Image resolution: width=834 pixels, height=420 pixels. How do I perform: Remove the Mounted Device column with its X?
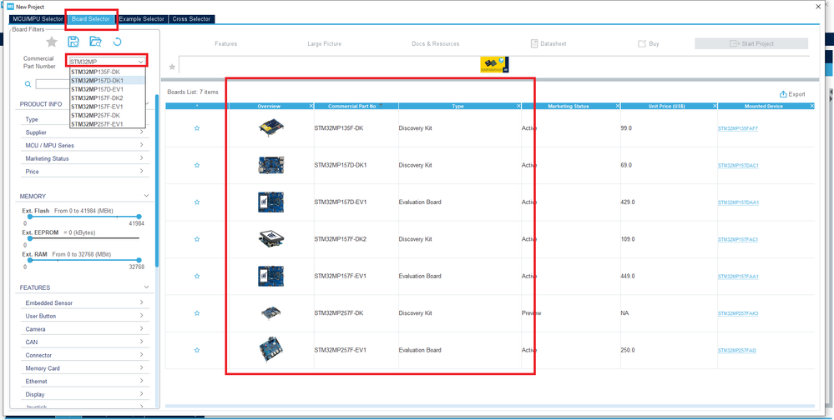pyautogui.click(x=811, y=106)
